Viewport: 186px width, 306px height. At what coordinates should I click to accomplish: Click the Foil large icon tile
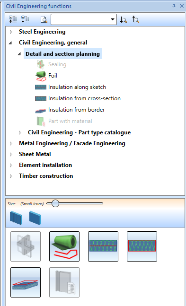[x=64, y=246]
